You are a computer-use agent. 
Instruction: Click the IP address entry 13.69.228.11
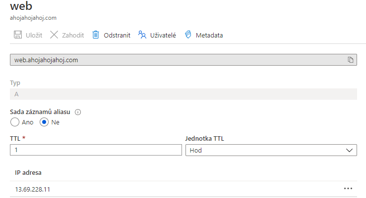pos(32,189)
